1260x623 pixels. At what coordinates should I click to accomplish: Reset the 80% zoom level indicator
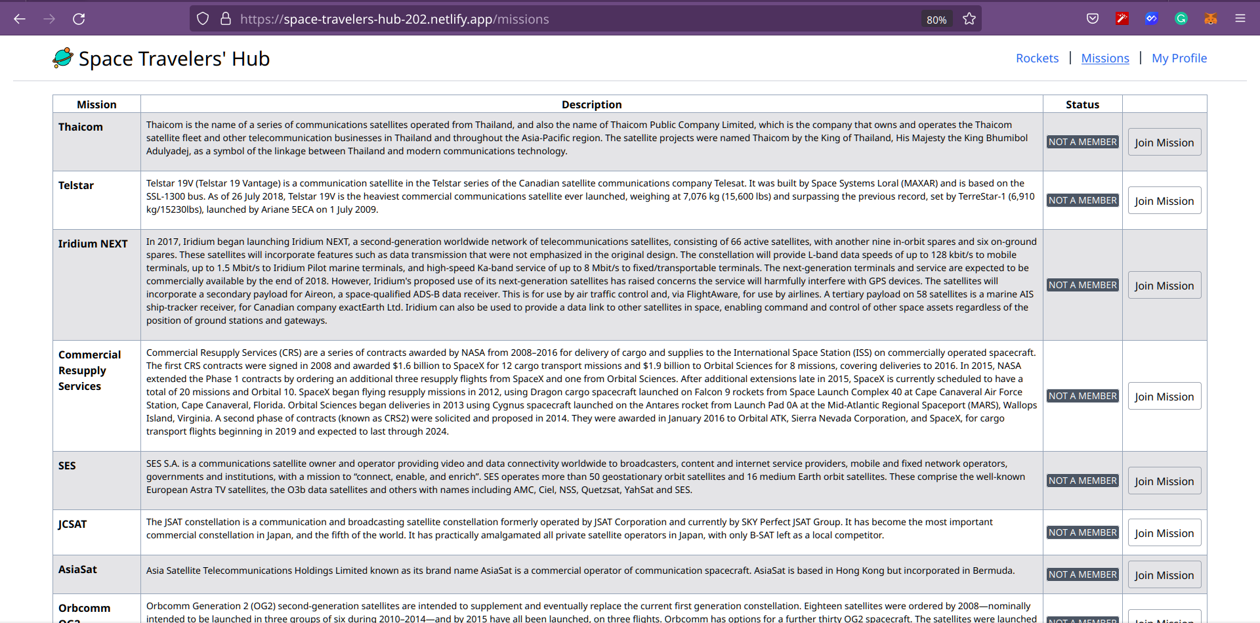(x=936, y=20)
